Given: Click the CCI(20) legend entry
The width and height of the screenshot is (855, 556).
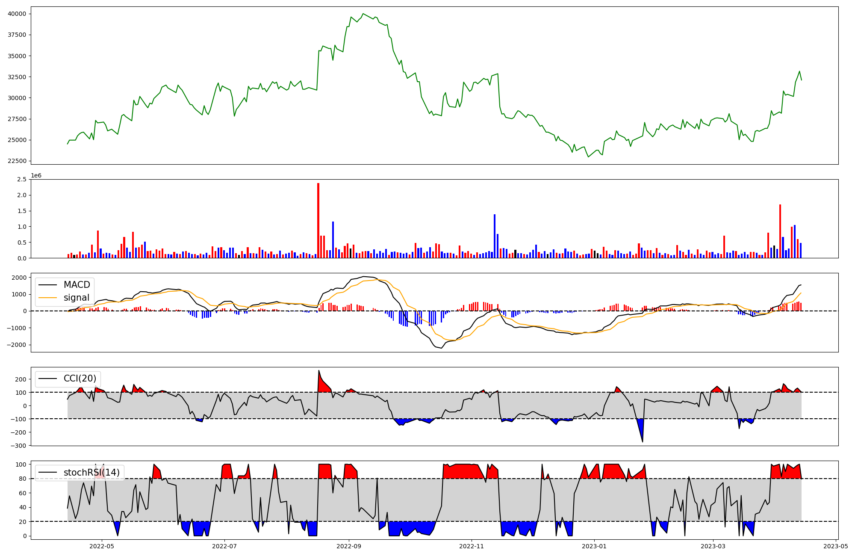Looking at the screenshot, I should [x=80, y=379].
